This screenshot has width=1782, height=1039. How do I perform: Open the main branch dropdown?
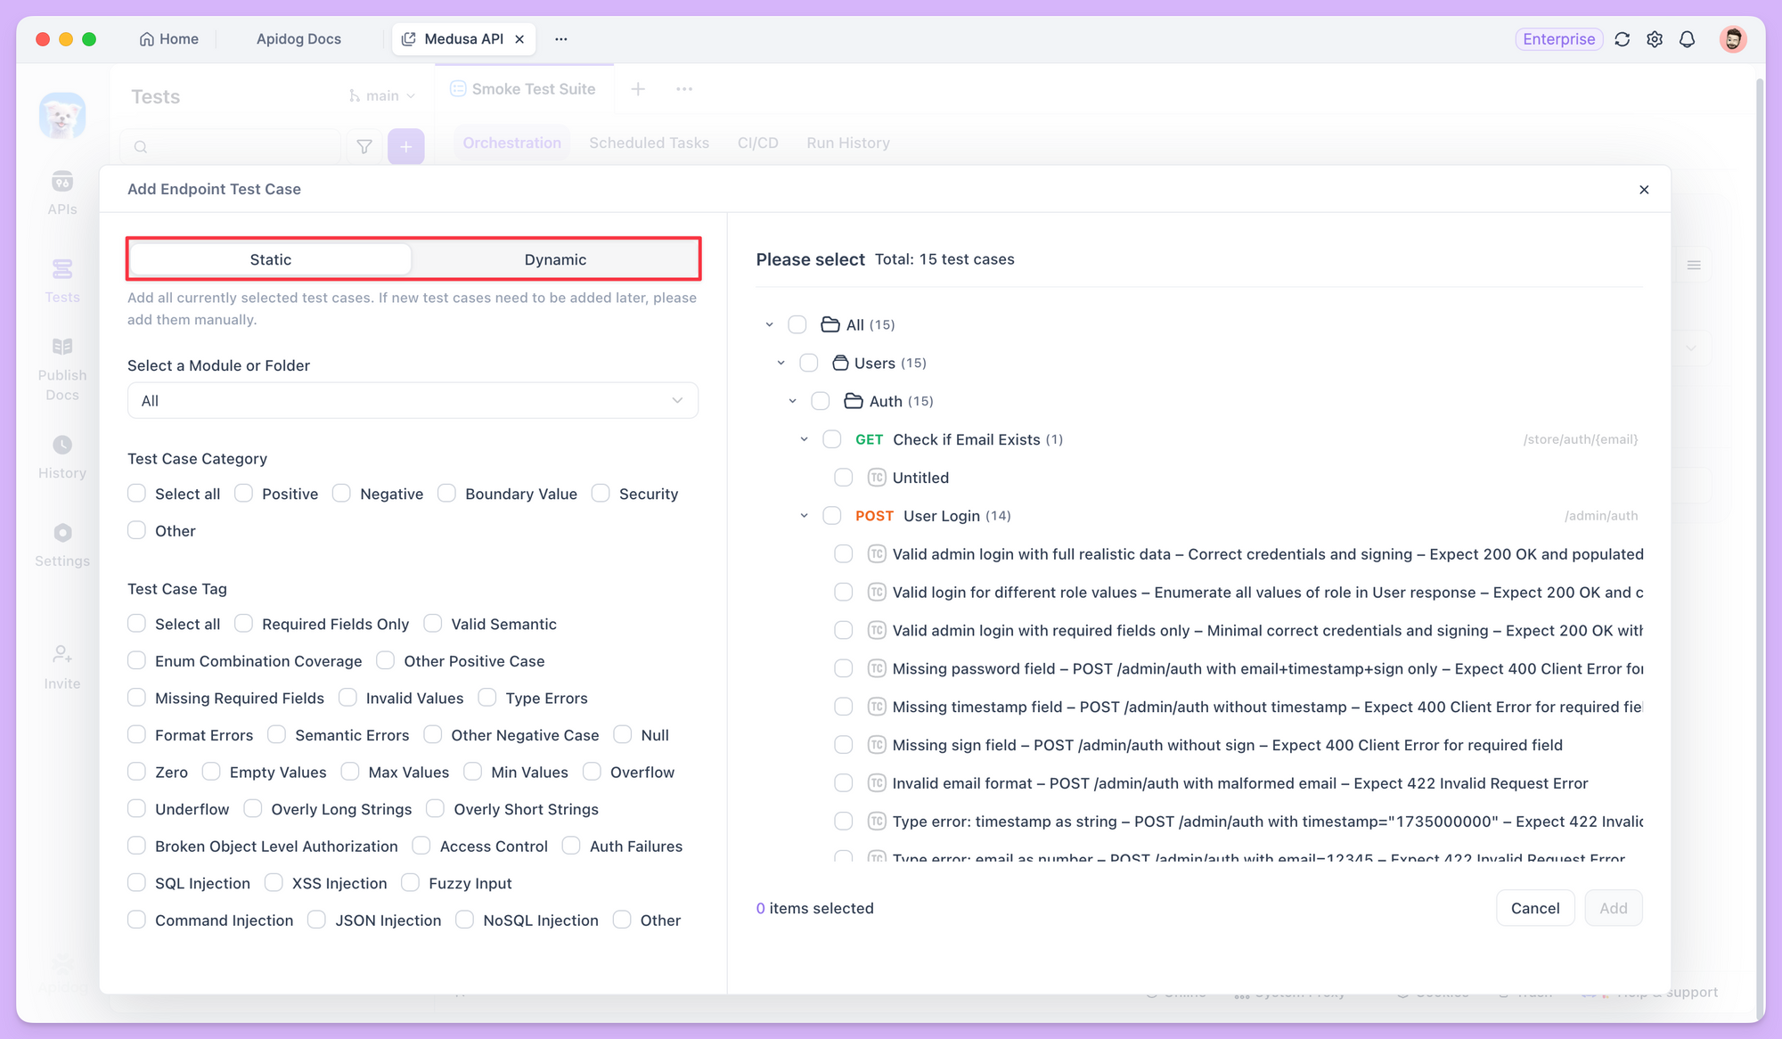(381, 95)
